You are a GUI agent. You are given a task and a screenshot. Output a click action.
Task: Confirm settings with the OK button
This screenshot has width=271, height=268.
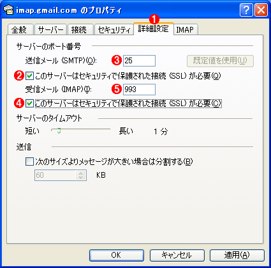117,255
